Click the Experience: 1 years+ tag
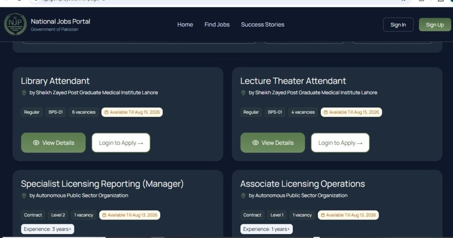 click(266, 229)
